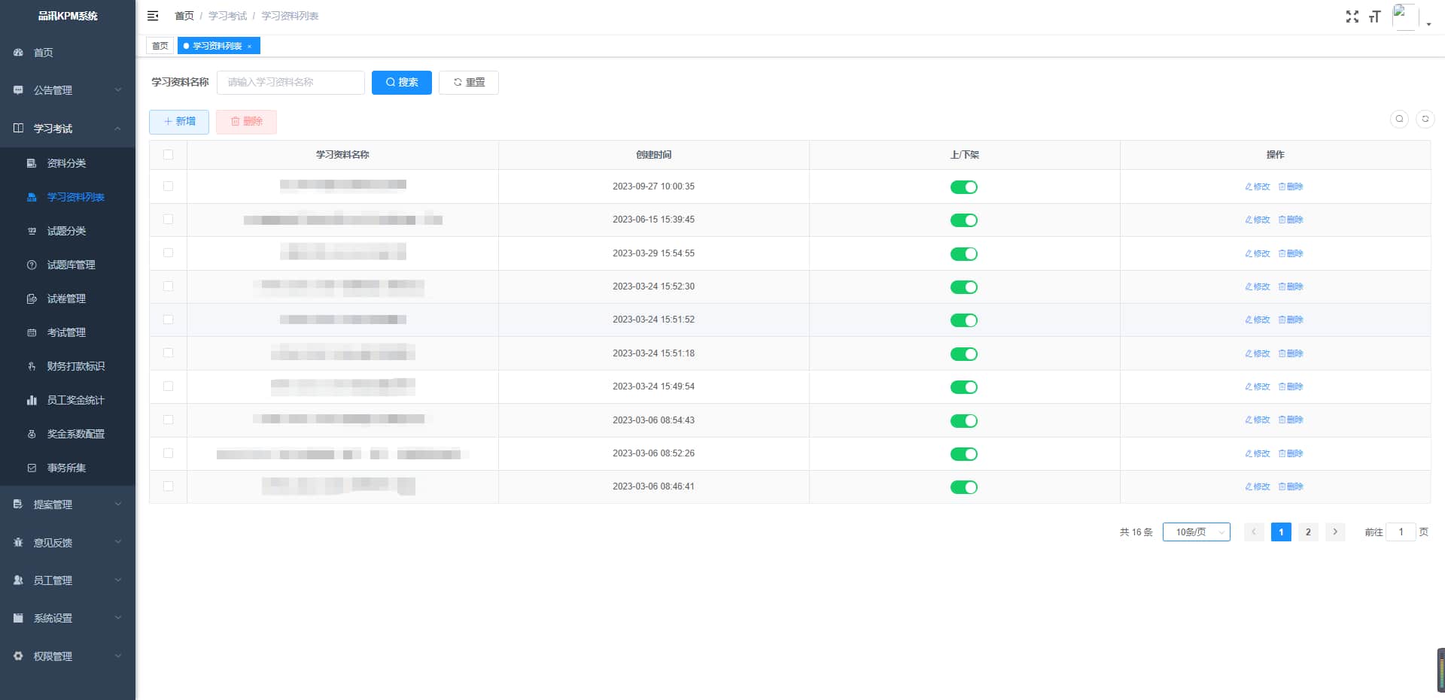Expand the 权限管理 menu
The image size is (1445, 700).
(68, 656)
